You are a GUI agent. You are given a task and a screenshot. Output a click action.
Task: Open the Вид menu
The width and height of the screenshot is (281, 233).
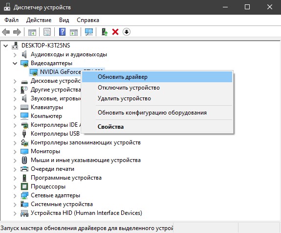[64, 20]
